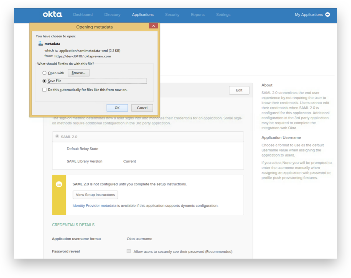Close the Opening metadata dialog
Image resolution: width=351 pixels, height=278 pixels.
click(153, 26)
